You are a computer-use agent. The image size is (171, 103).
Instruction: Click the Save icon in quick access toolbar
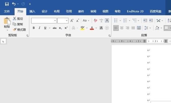[7, 4]
